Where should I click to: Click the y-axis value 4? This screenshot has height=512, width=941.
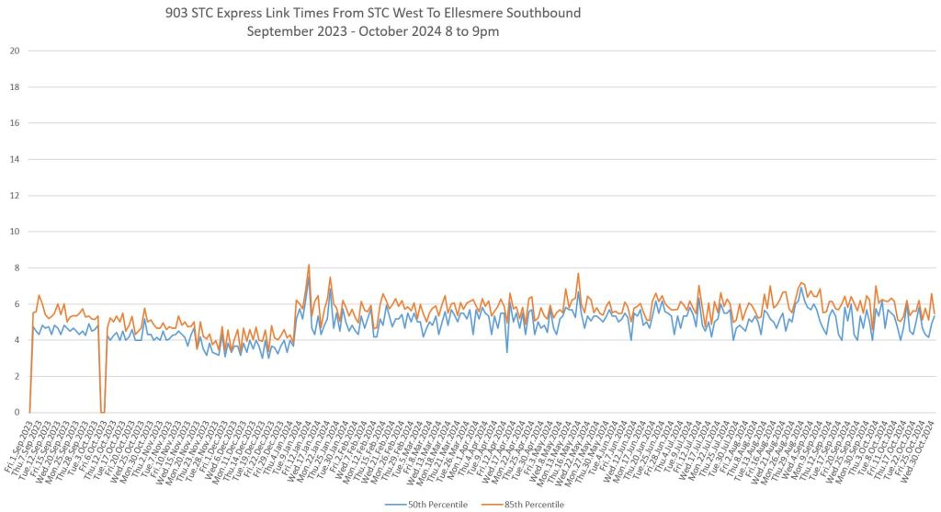(16, 340)
